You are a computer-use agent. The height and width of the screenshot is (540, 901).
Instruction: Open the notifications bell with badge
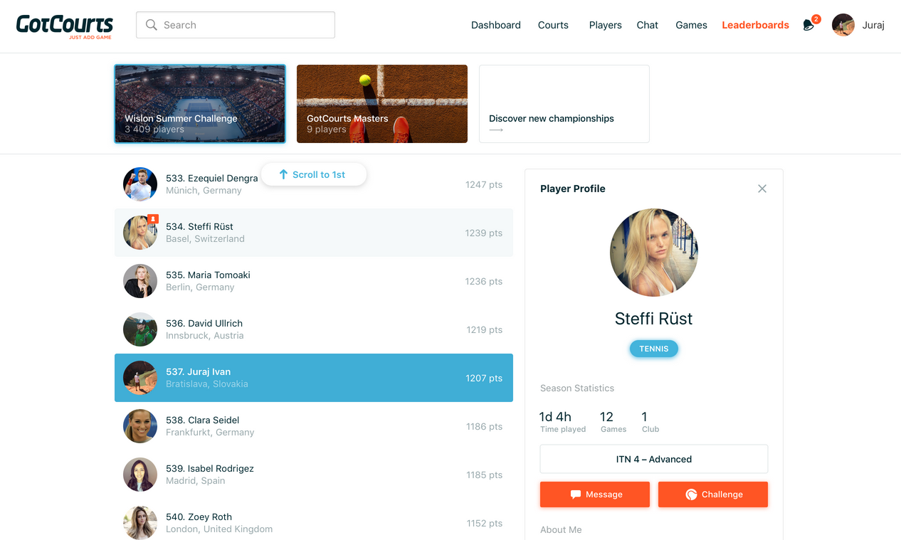click(810, 24)
